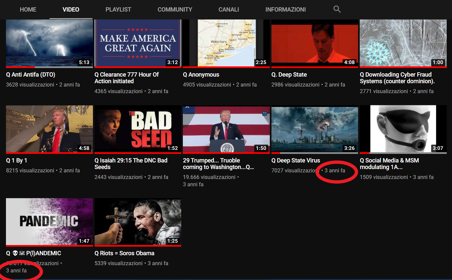Click the 'Q Deep State Virus' title
Viewport: 452px width, 280px height.
click(x=296, y=160)
